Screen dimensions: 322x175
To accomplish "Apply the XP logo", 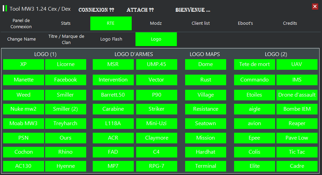I will click(23, 64).
